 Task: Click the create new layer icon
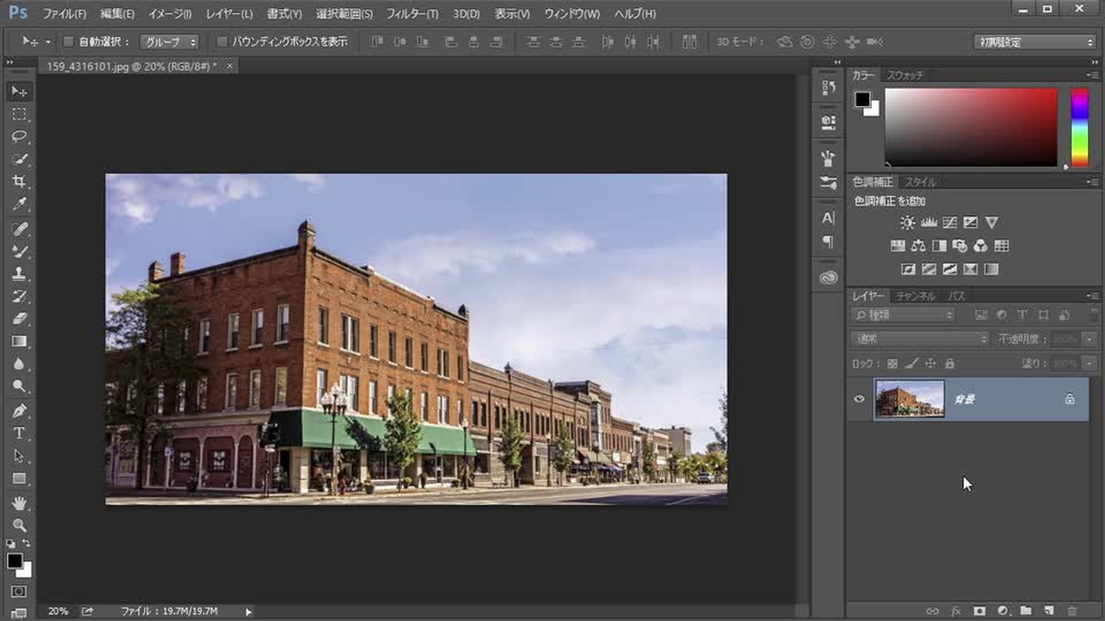(x=1049, y=611)
